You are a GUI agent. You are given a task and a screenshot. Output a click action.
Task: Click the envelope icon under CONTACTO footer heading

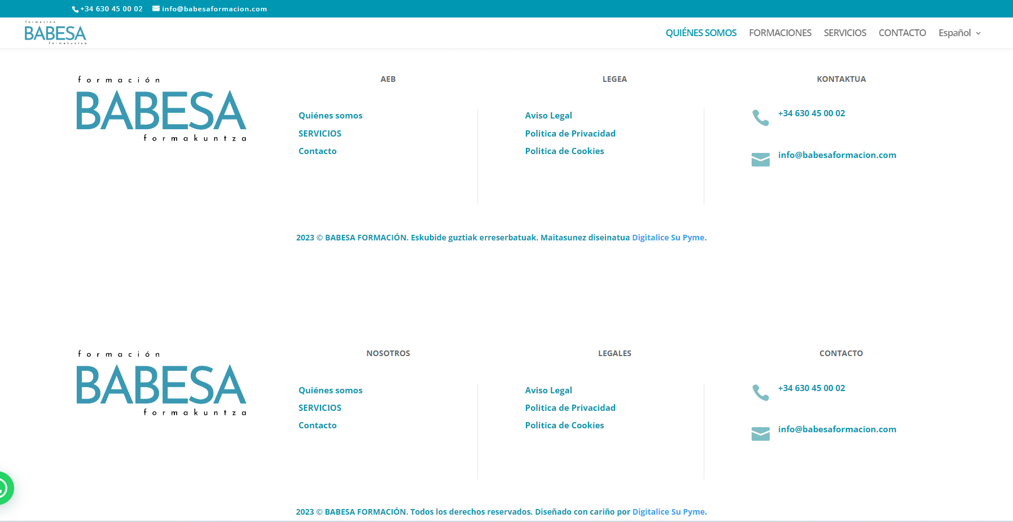pos(761,434)
